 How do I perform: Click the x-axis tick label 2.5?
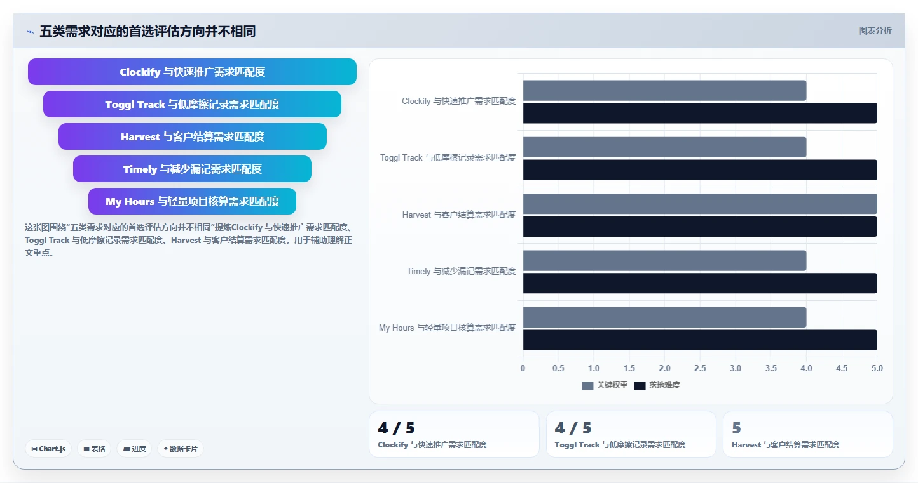[700, 368]
